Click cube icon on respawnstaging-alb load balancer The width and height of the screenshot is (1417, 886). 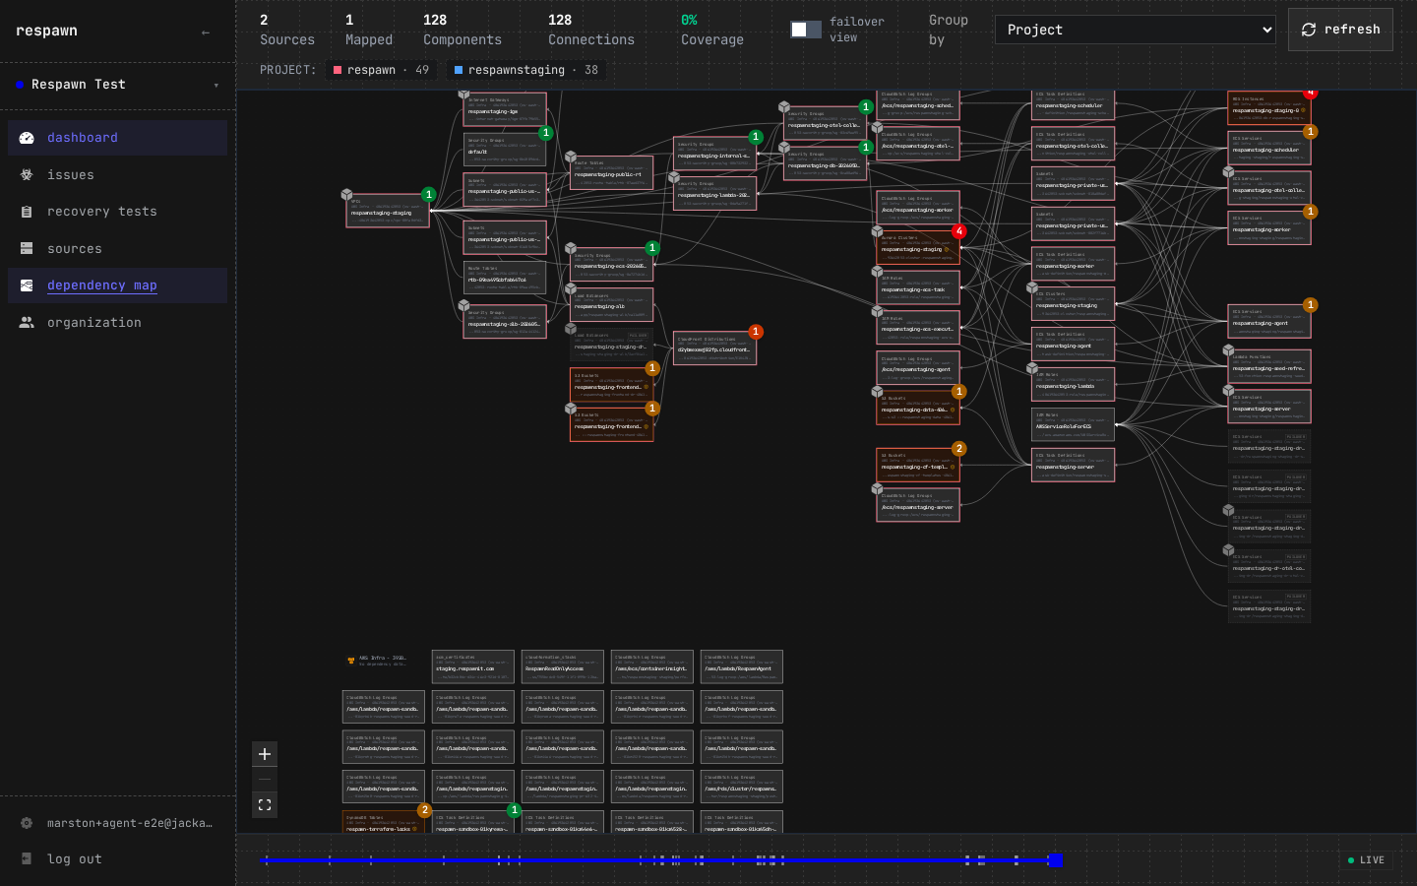571,289
